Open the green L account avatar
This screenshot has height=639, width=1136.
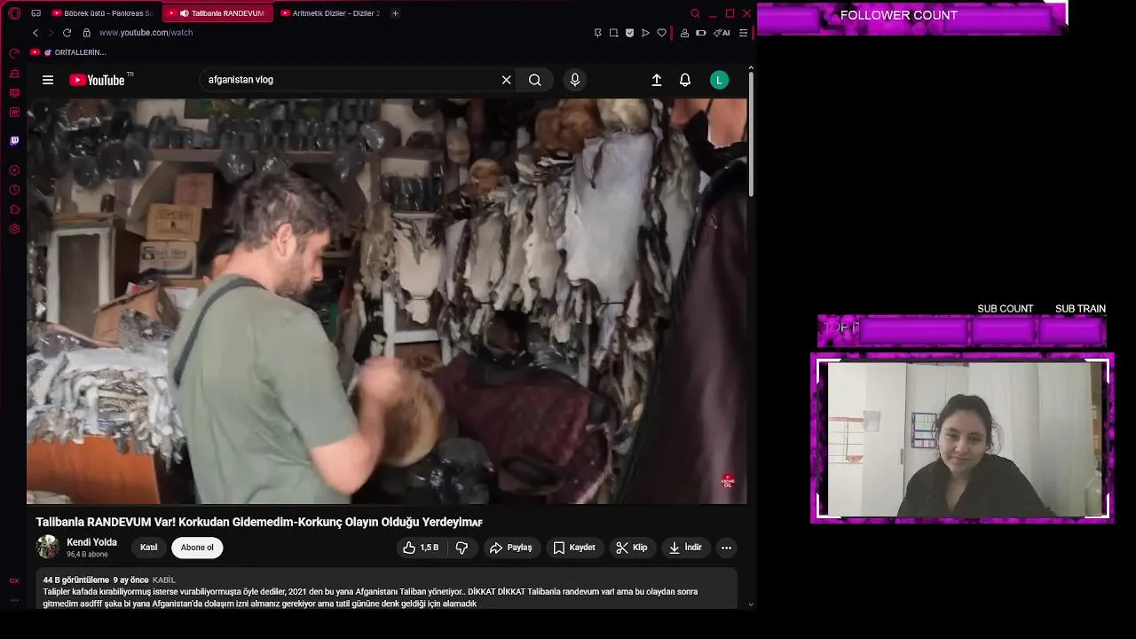pyautogui.click(x=720, y=80)
